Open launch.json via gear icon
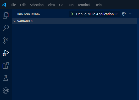The width and height of the screenshot is (139, 100). click(x=124, y=14)
